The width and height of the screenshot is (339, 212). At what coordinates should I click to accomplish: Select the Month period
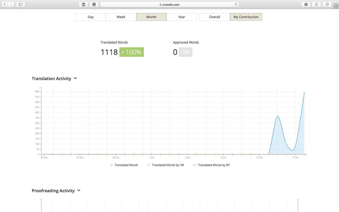pos(151,17)
